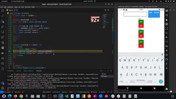The image size is (176, 99).
Task: Create a new terminal with plus icon
Action: coord(101,71)
